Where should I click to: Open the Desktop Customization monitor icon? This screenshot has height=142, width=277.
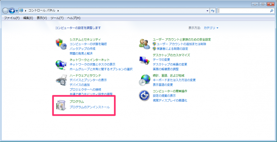144,61
